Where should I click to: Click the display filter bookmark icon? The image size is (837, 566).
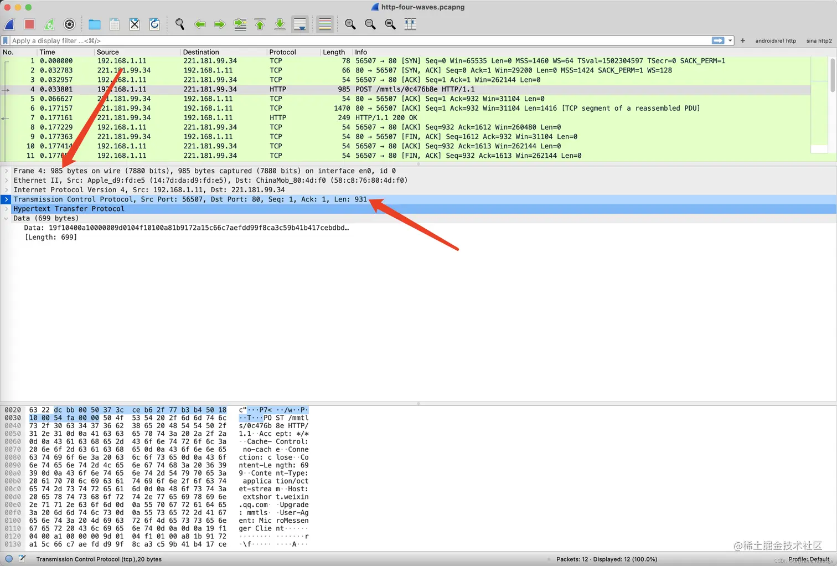(6, 40)
